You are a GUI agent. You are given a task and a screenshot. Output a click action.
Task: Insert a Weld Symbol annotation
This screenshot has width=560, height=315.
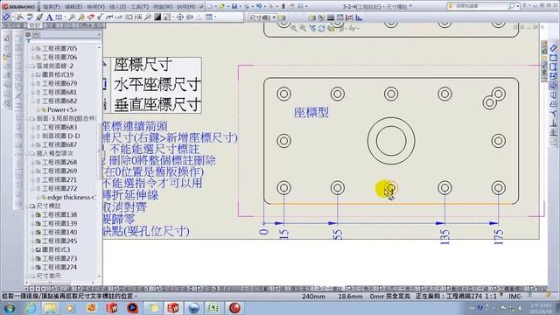tap(109, 17)
